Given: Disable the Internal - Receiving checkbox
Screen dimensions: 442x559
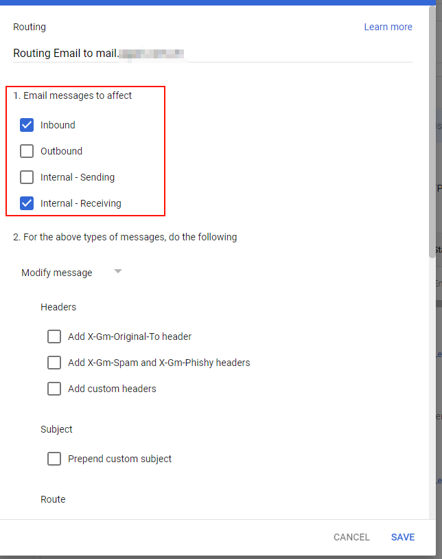Looking at the screenshot, I should (27, 203).
